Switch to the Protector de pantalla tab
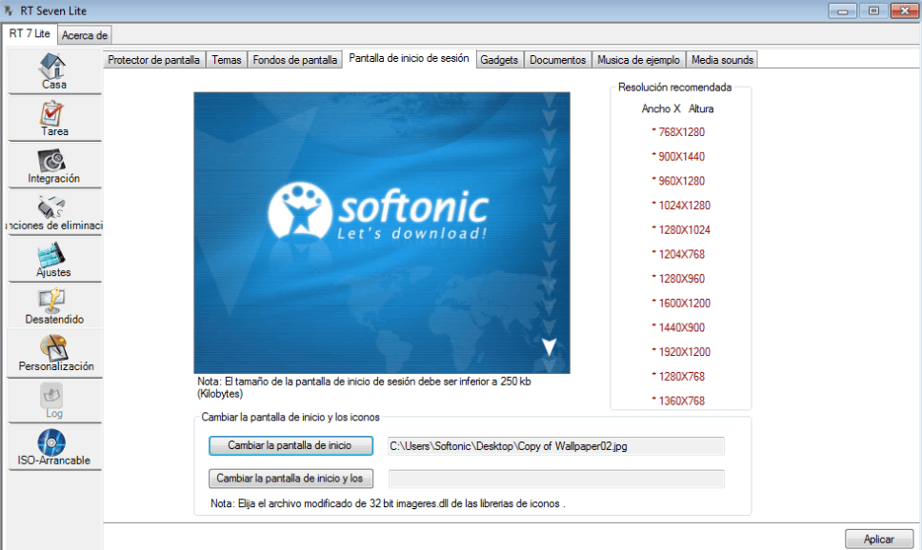Screen dimensions: 922x550 click(x=153, y=60)
